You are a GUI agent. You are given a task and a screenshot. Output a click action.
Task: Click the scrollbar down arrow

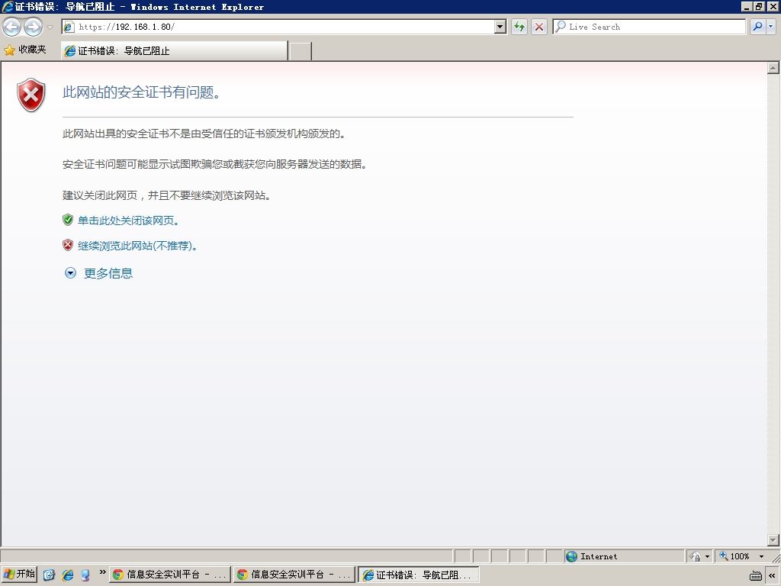coord(773,539)
